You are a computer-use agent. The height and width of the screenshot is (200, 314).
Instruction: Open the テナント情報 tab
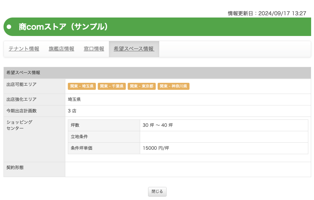24,49
